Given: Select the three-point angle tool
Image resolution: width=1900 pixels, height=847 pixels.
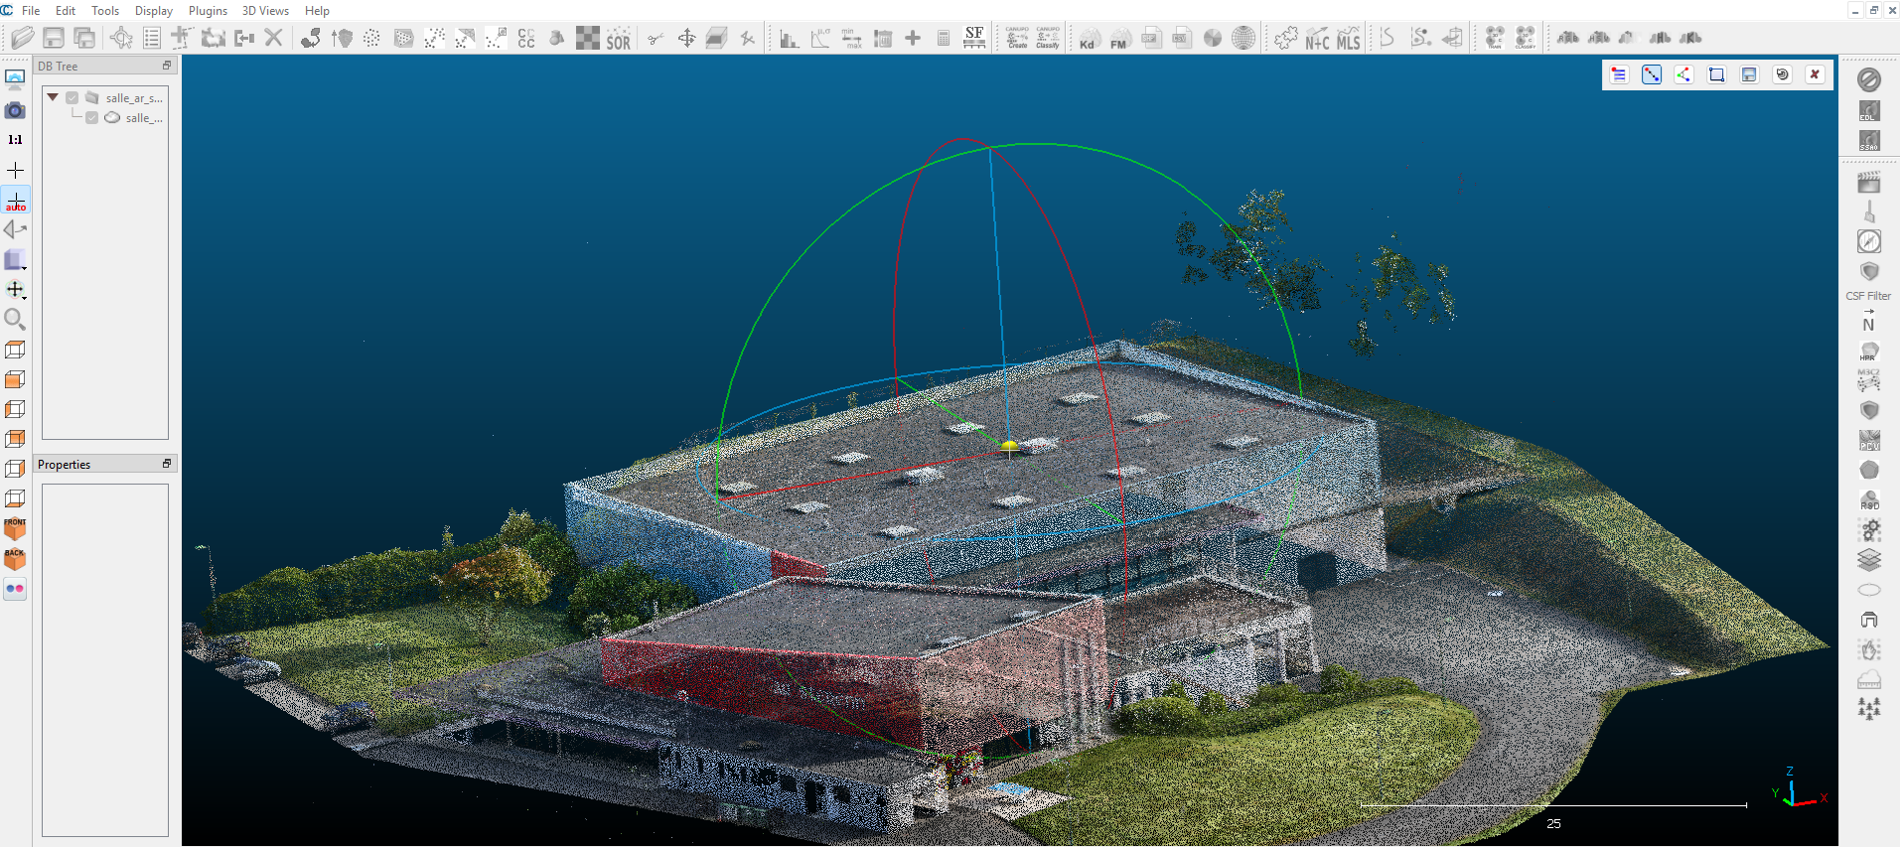Looking at the screenshot, I should tap(1683, 74).
